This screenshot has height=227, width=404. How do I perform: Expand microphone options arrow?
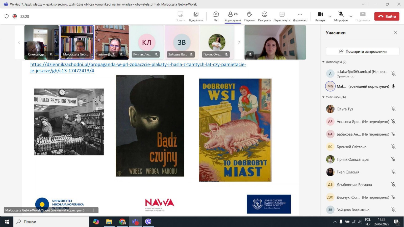[x=351, y=17]
